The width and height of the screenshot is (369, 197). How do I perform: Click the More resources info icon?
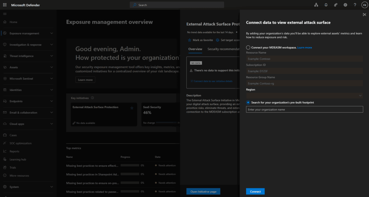click(5, 176)
